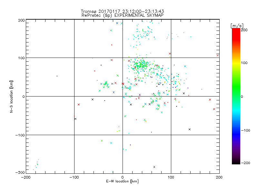Click the y-axis tick label 200
258x193 pixels.
(x=21, y=20)
